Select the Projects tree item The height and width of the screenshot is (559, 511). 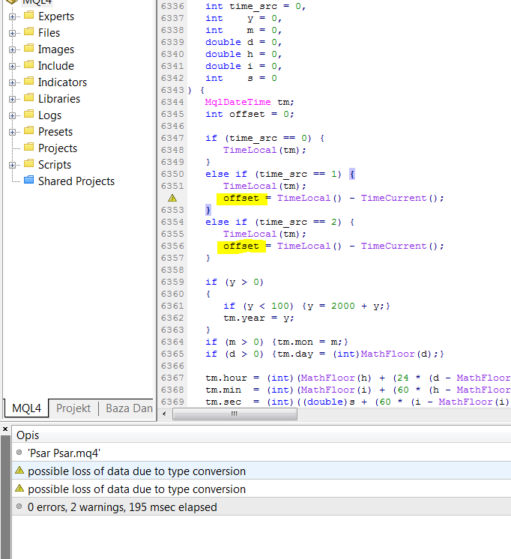coord(58,148)
